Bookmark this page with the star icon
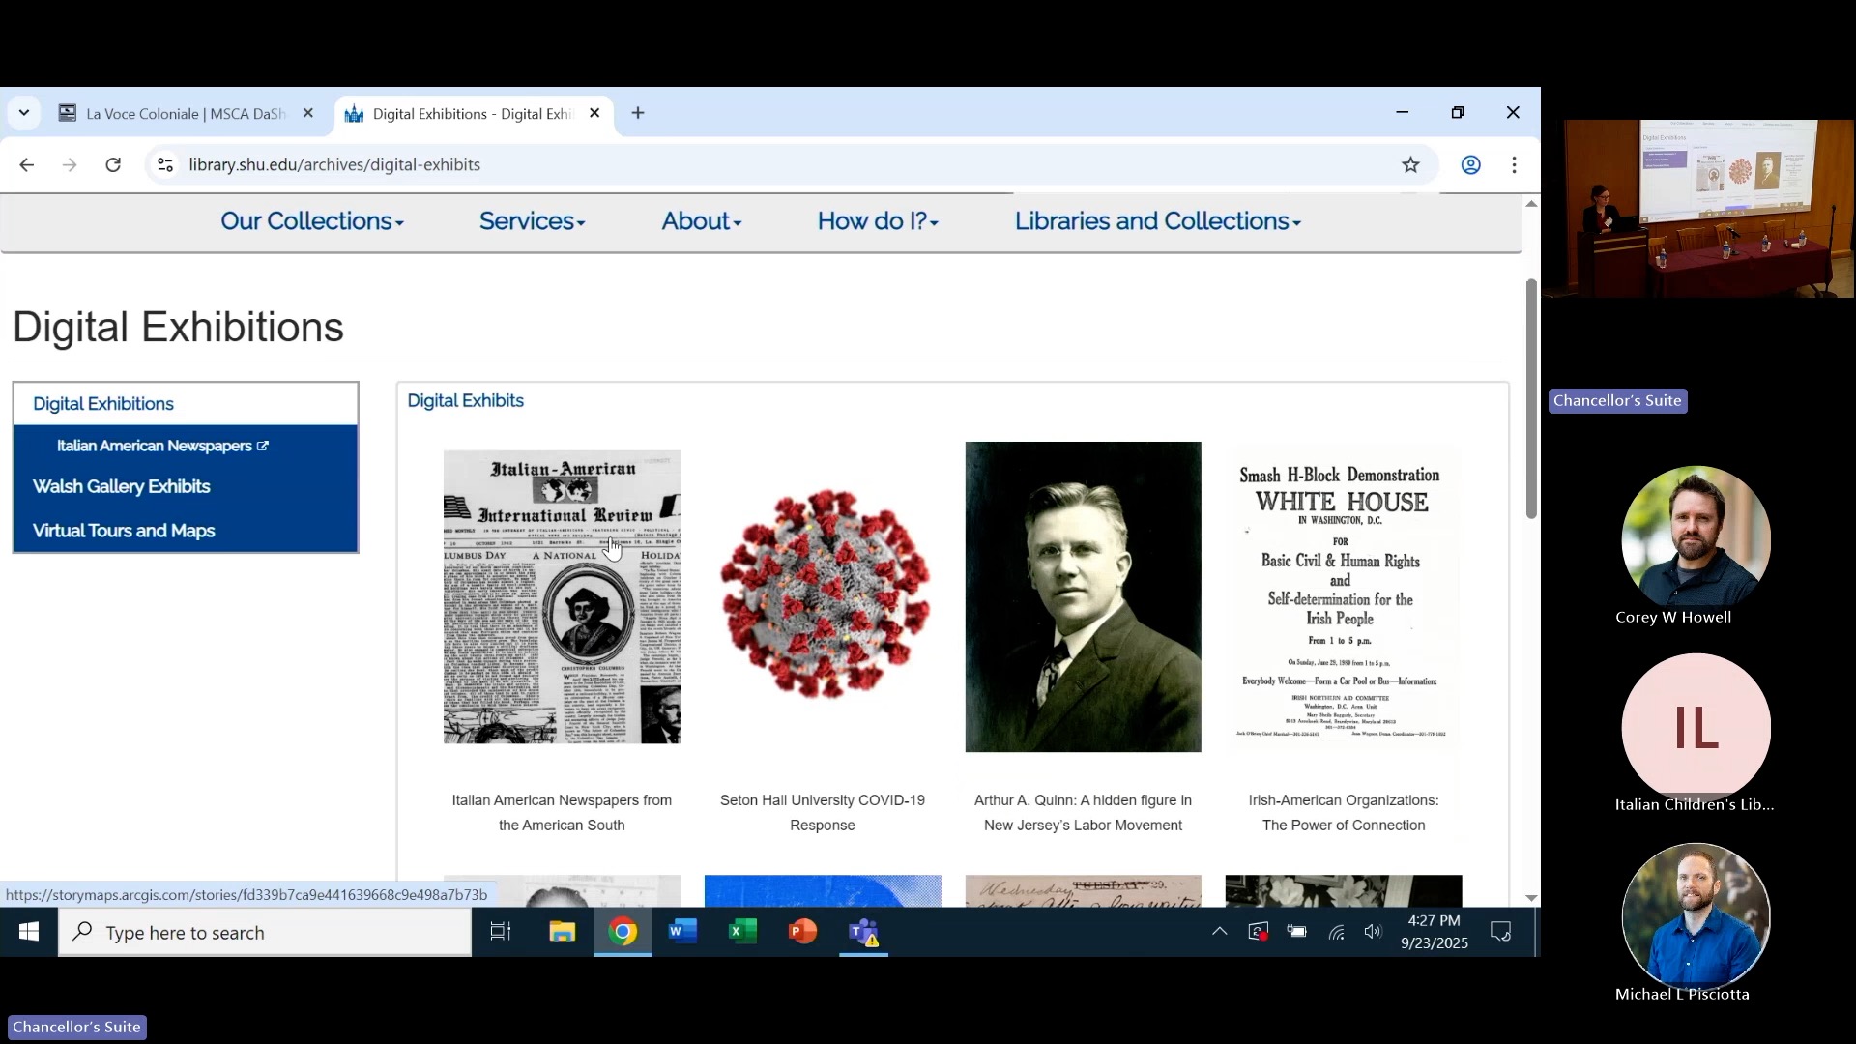The width and height of the screenshot is (1856, 1044). coord(1410,165)
